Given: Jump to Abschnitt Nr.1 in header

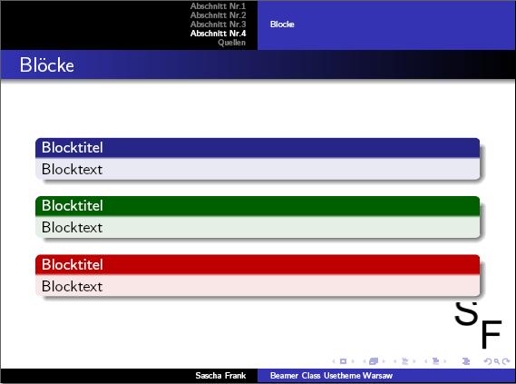Looking at the screenshot, I should point(218,6).
